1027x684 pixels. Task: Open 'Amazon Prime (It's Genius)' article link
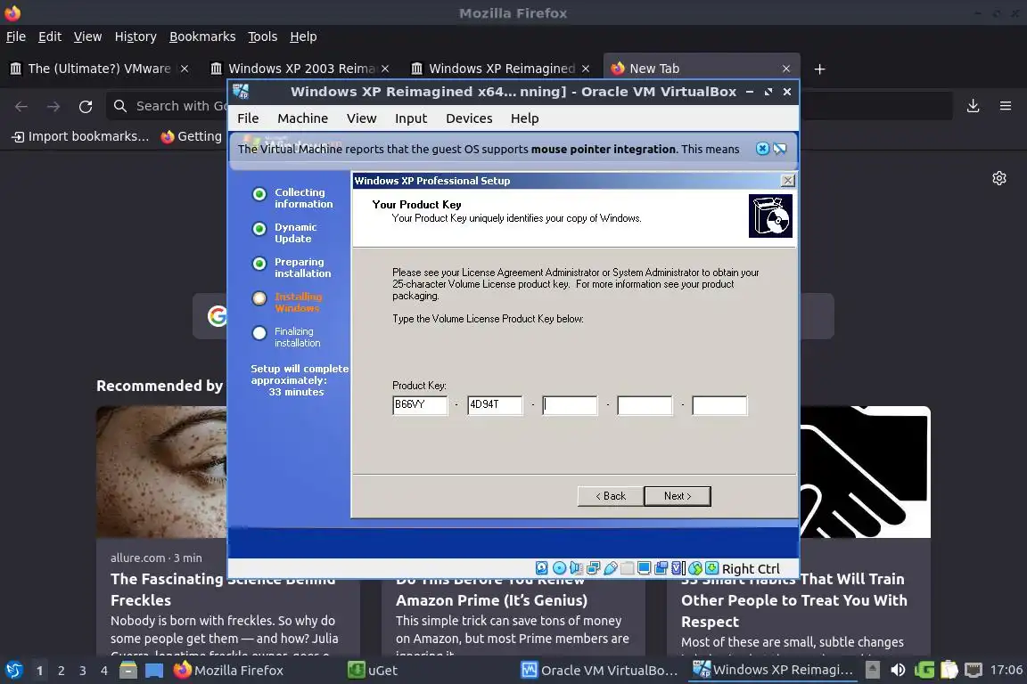click(x=491, y=600)
